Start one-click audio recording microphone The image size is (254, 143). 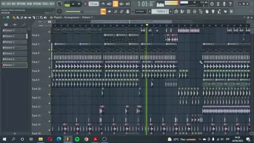224,4
